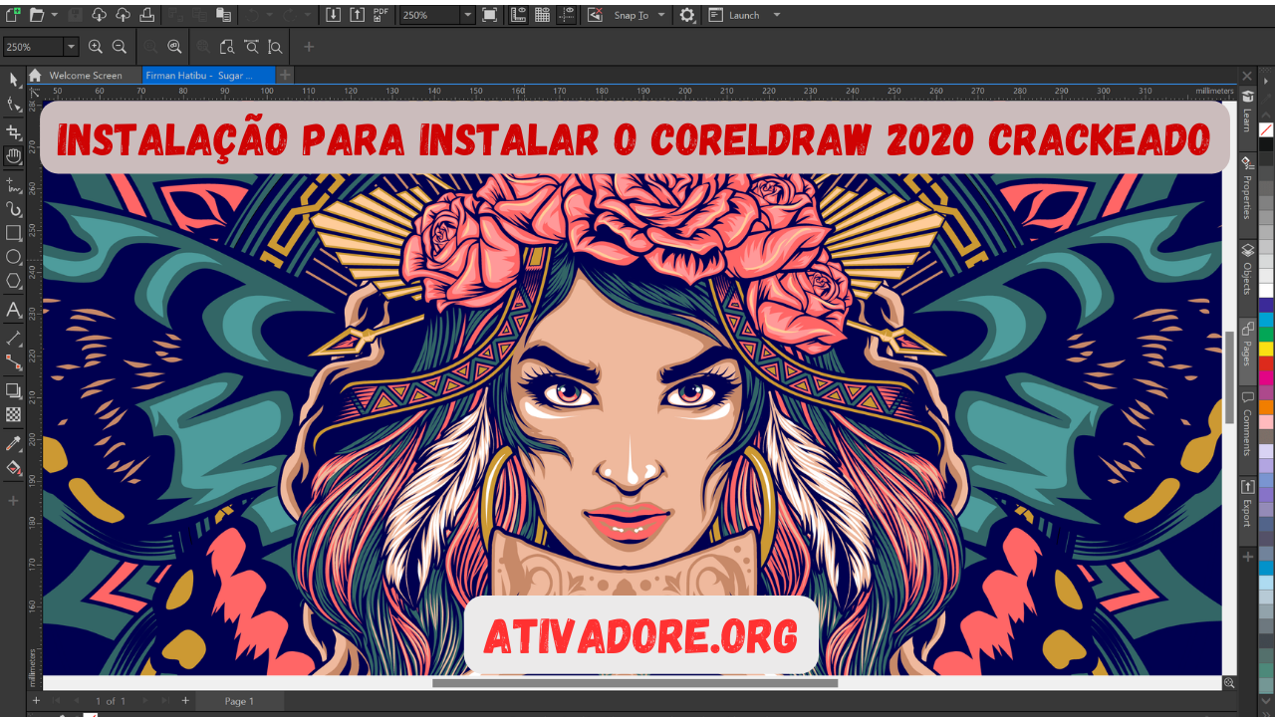
Task: Click Zoom to page height icon
Action: click(x=275, y=47)
